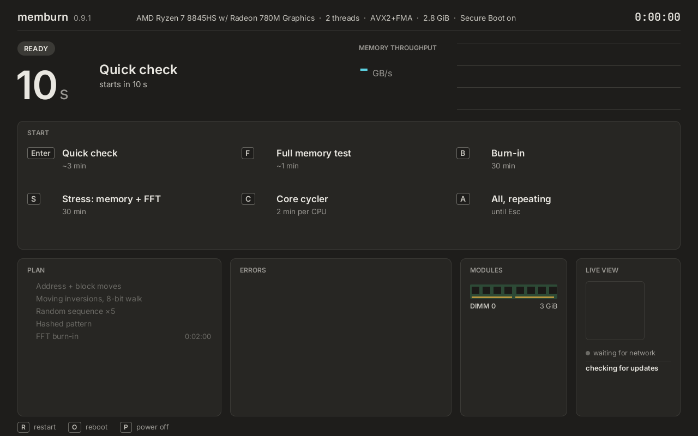The image size is (698, 436).
Task: Click the reboot label
Action: click(x=97, y=427)
